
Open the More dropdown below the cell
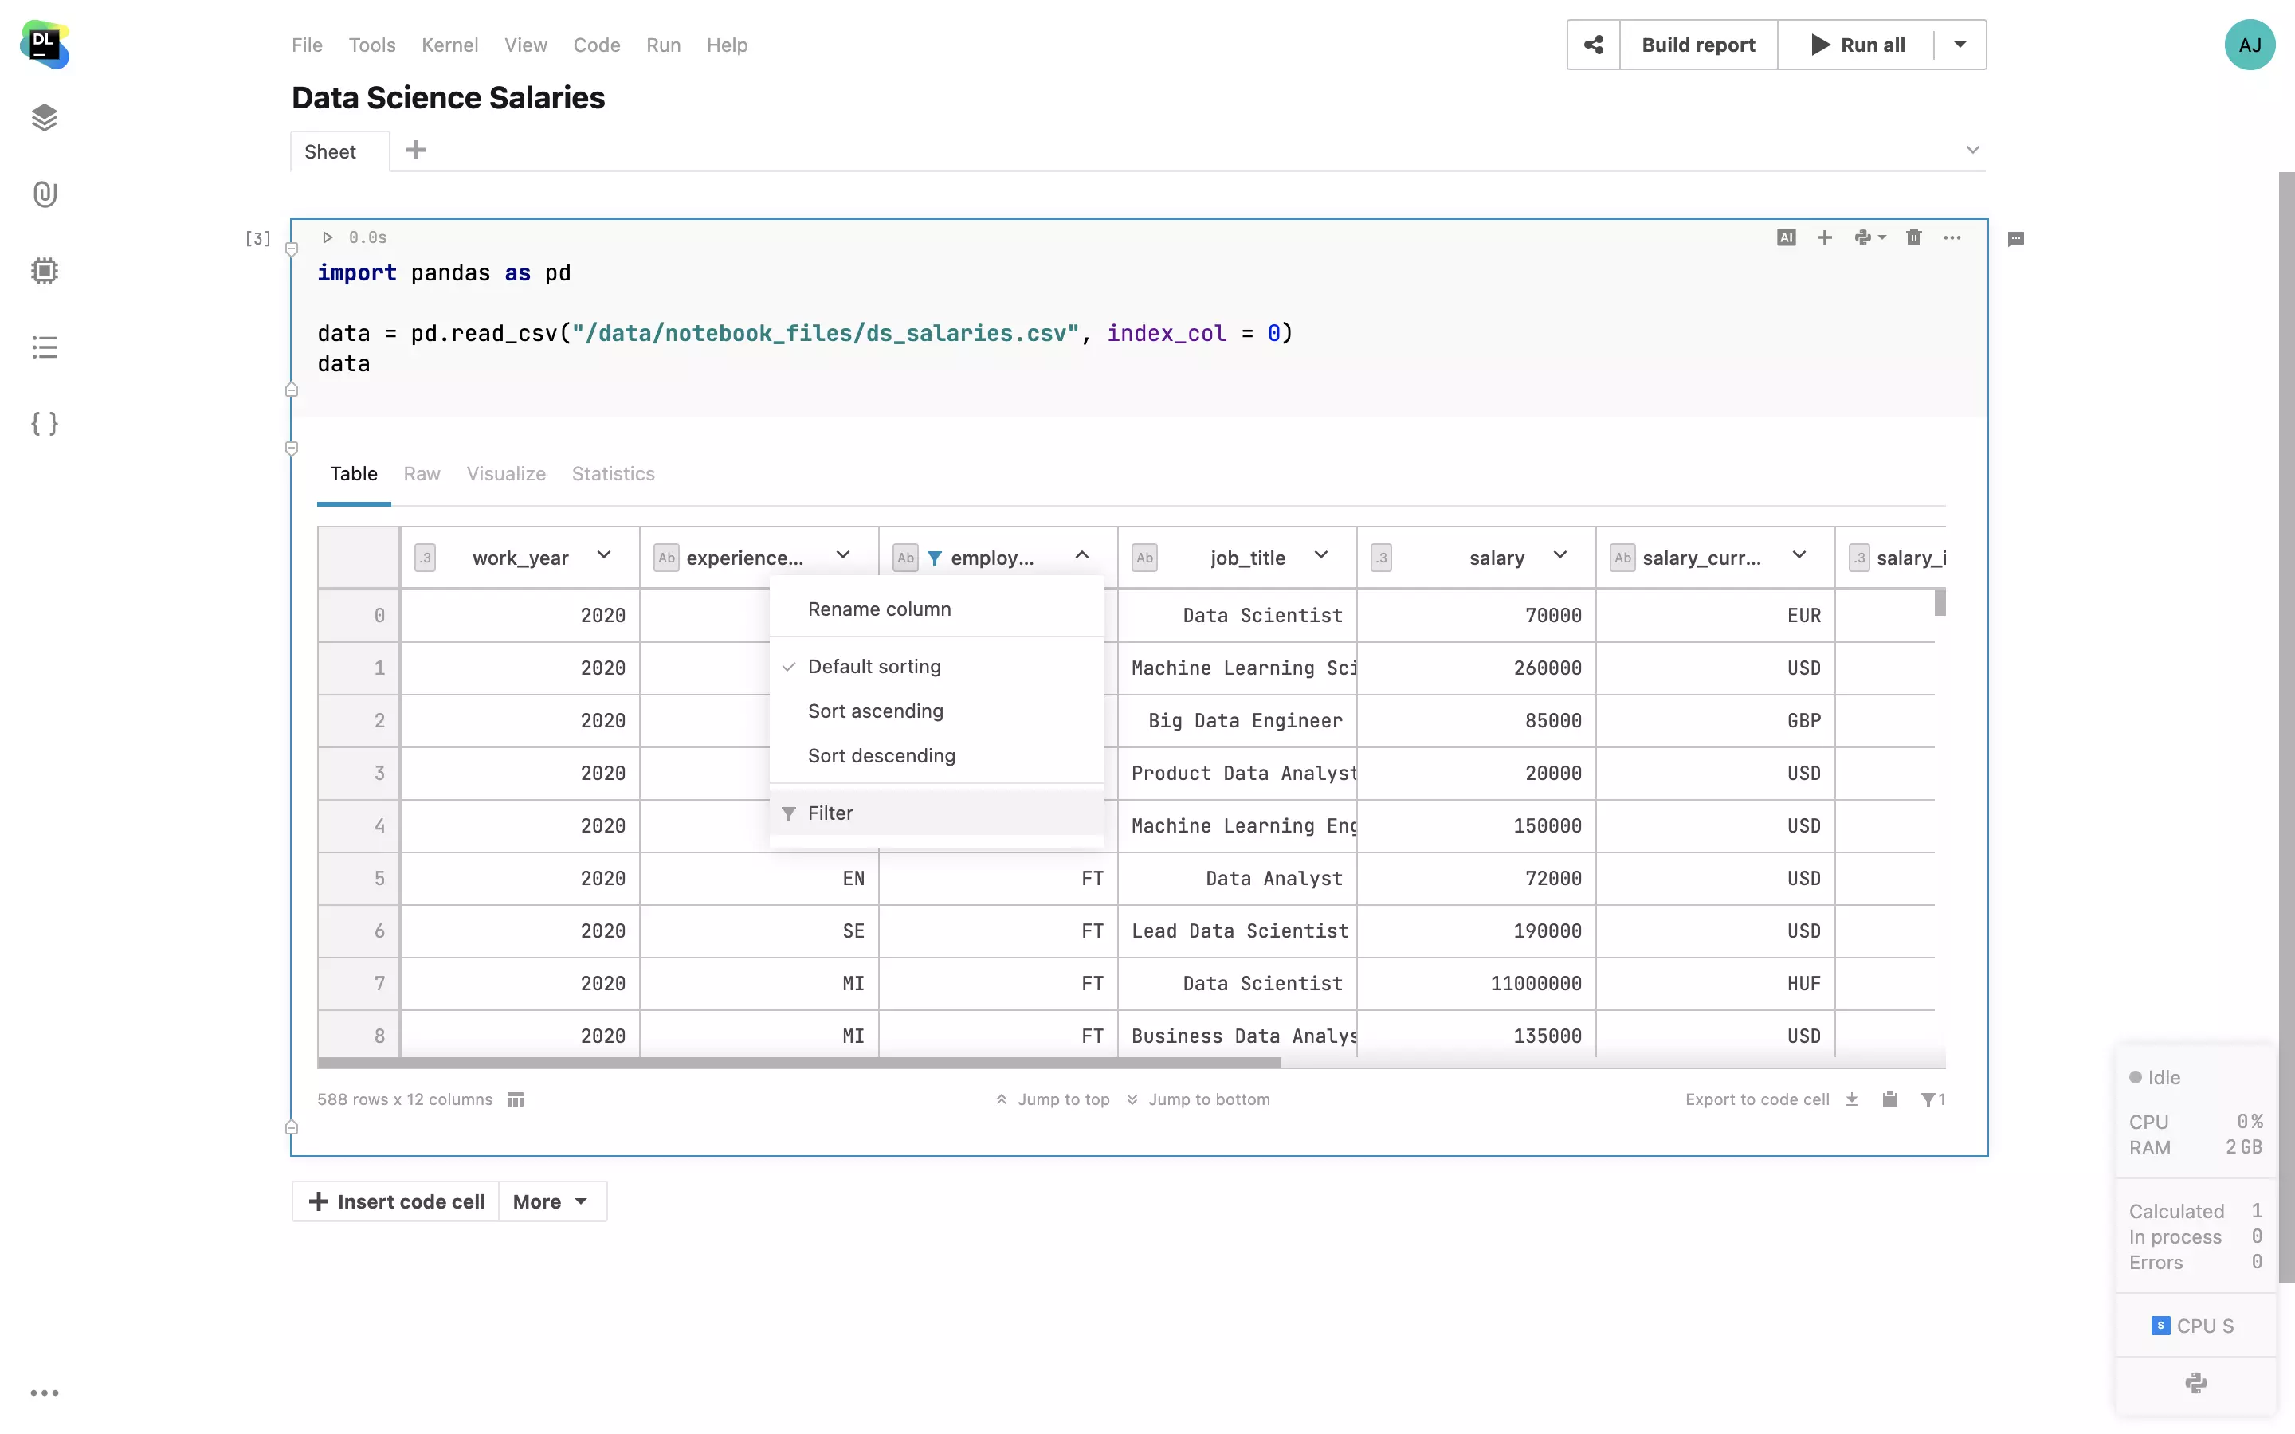click(x=551, y=1201)
